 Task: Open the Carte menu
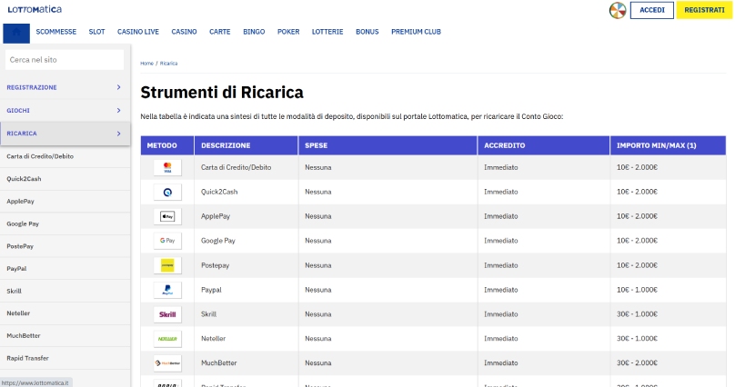pyautogui.click(x=219, y=32)
